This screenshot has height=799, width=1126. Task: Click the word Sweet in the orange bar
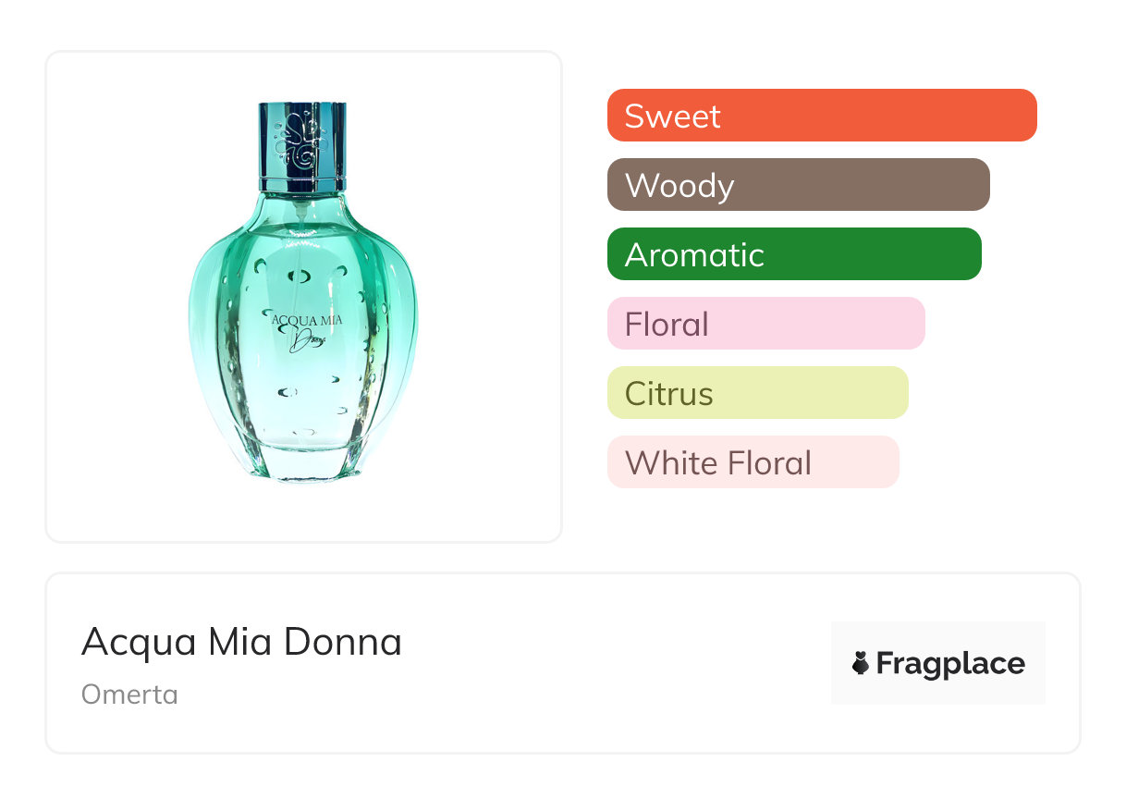(672, 117)
